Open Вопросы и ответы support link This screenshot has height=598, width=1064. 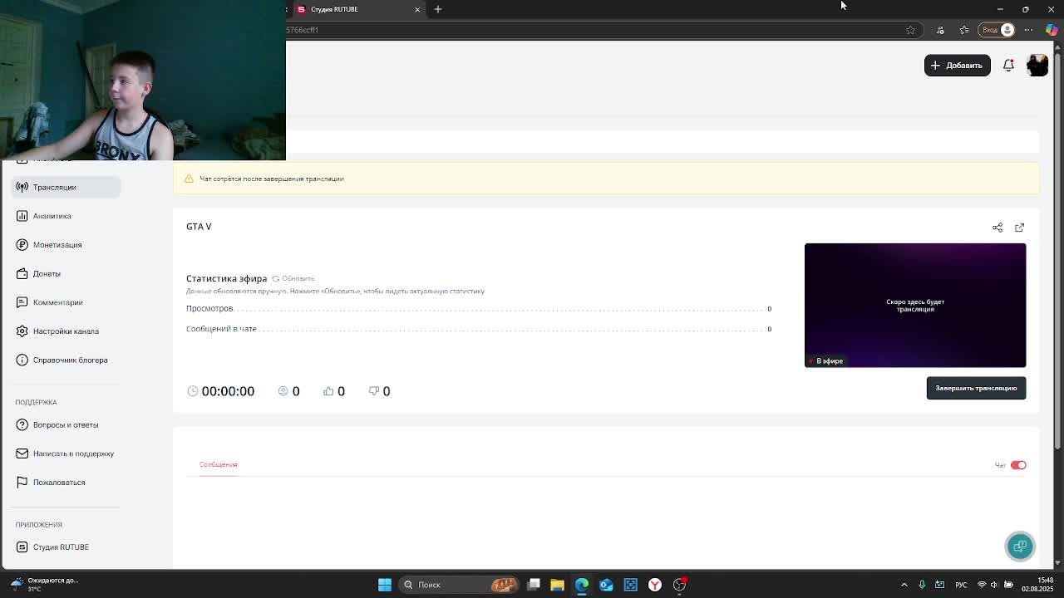click(x=66, y=424)
